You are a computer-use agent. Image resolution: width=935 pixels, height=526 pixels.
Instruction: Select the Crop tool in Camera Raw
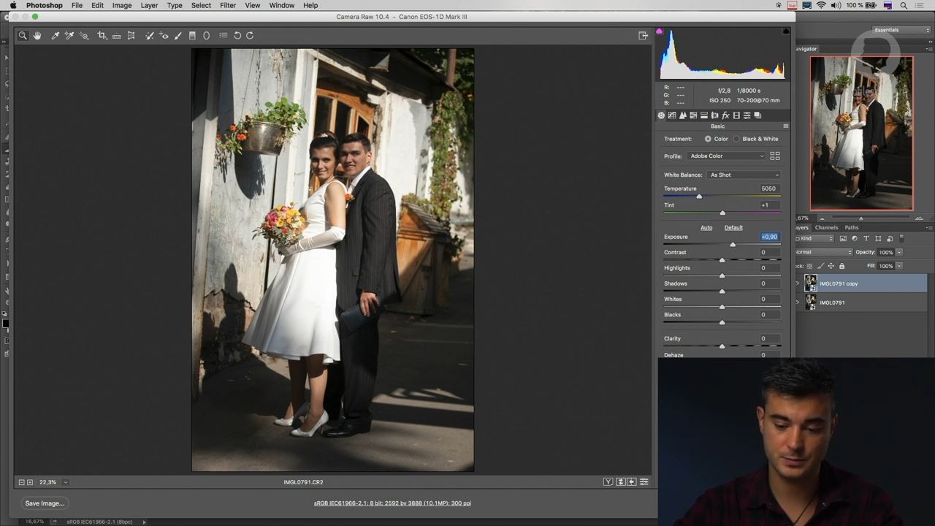pos(103,35)
